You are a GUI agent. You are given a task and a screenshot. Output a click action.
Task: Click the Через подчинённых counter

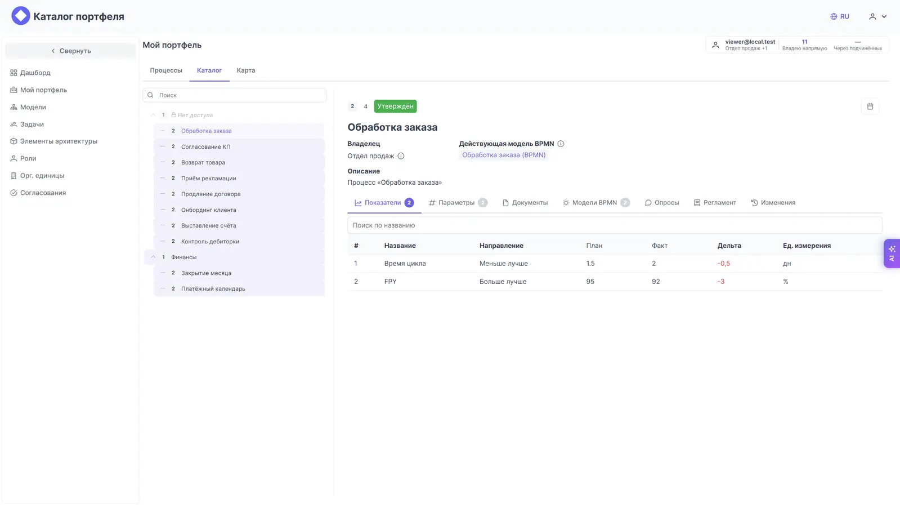pos(858,45)
